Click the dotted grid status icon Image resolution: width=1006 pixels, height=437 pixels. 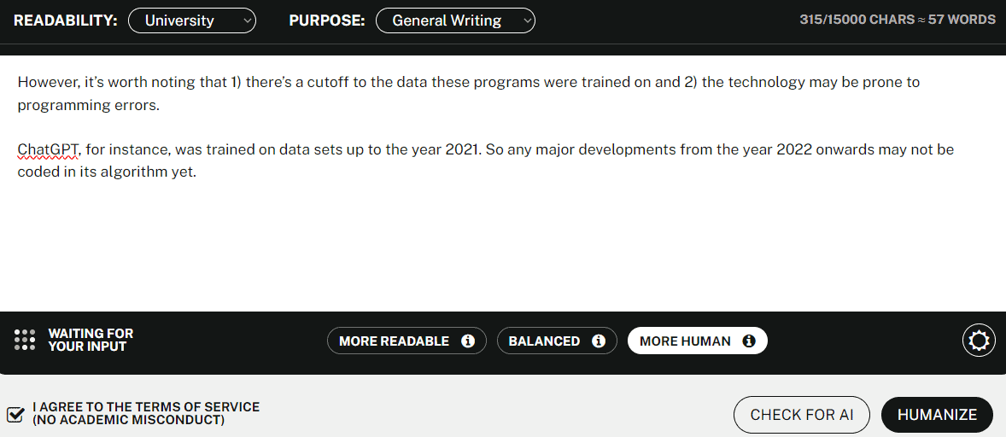[25, 340]
